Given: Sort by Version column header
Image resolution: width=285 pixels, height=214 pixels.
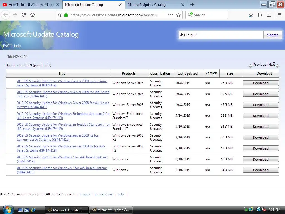Looking at the screenshot, I should tap(211, 73).
